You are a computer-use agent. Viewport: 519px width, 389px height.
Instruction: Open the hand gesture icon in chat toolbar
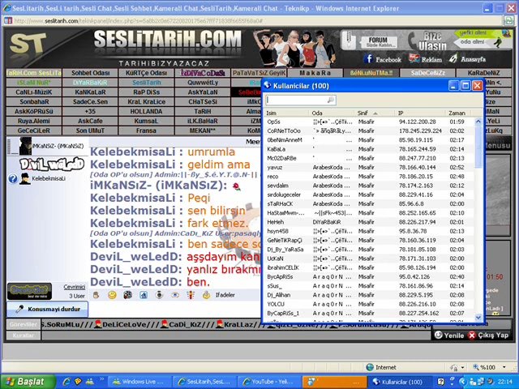coord(96,295)
